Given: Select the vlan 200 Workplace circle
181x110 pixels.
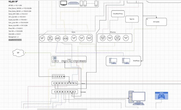Looking at the screenshot, I should (58, 38).
